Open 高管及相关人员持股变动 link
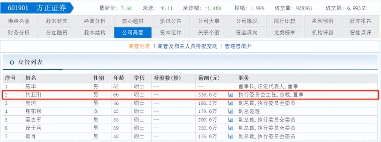 pos(187,46)
